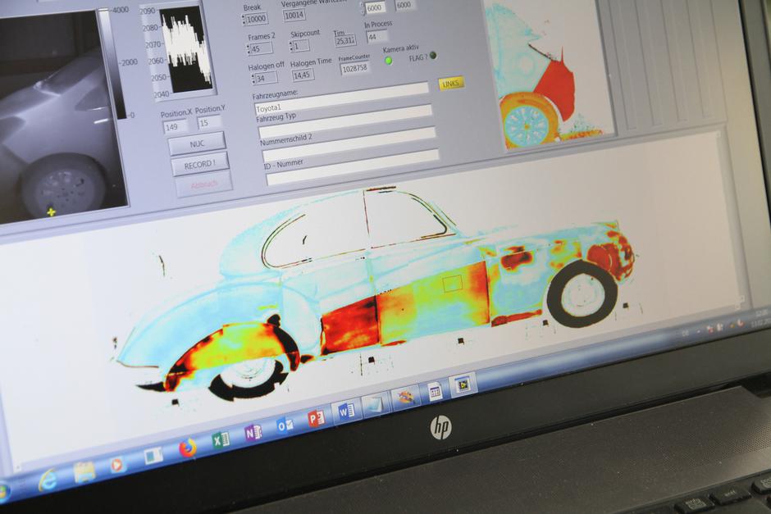The height and width of the screenshot is (514, 771).
Task: Toggle the Kamera aktiv green indicator
Action: pyautogui.click(x=389, y=60)
